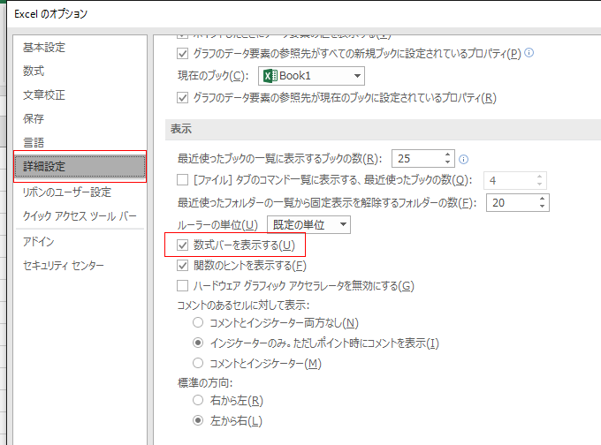This screenshot has width=601, height=445.
Task: Decrease the unpinned folders count of 20
Action: coord(542,207)
